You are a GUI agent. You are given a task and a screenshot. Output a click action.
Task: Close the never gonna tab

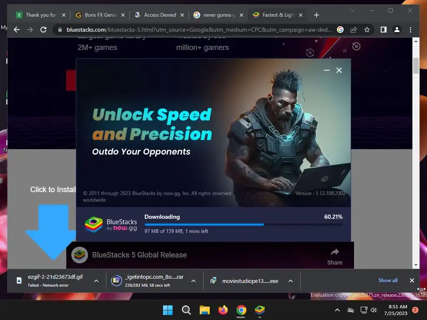pos(241,15)
